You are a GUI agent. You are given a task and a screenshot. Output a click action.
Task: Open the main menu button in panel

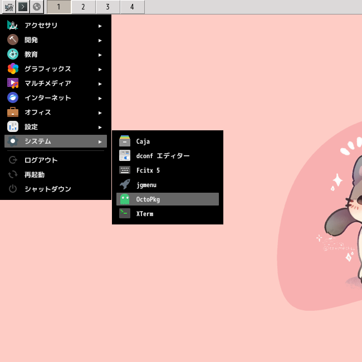pos(9,7)
